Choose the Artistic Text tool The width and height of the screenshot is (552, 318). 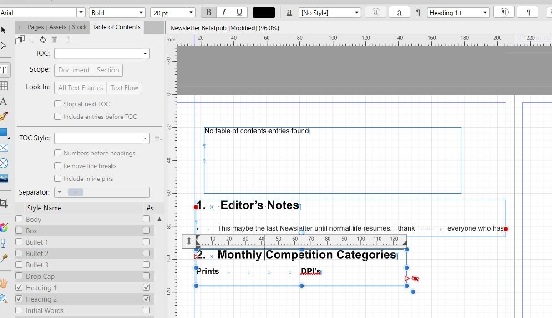(x=6, y=101)
